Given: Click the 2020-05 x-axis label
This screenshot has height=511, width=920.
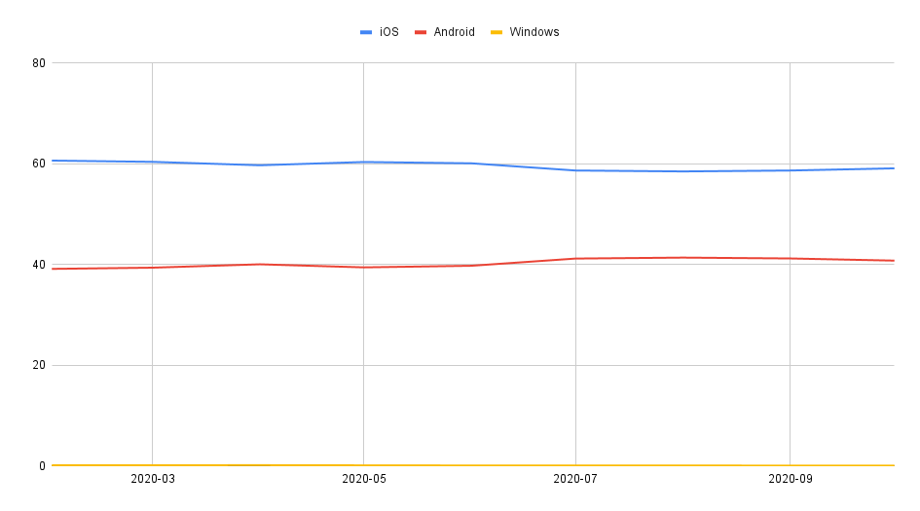Looking at the screenshot, I should 364,479.
